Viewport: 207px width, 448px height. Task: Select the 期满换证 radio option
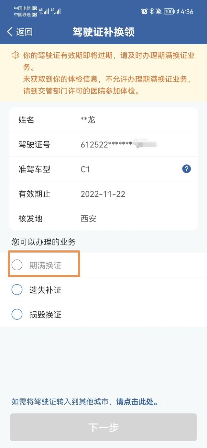tap(17, 265)
